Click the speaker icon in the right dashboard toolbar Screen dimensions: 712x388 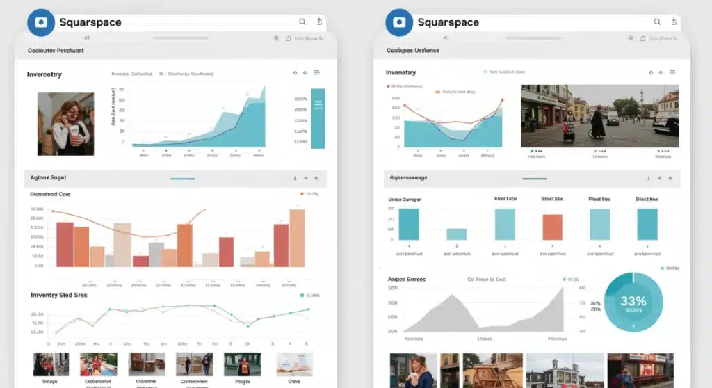[446, 38]
